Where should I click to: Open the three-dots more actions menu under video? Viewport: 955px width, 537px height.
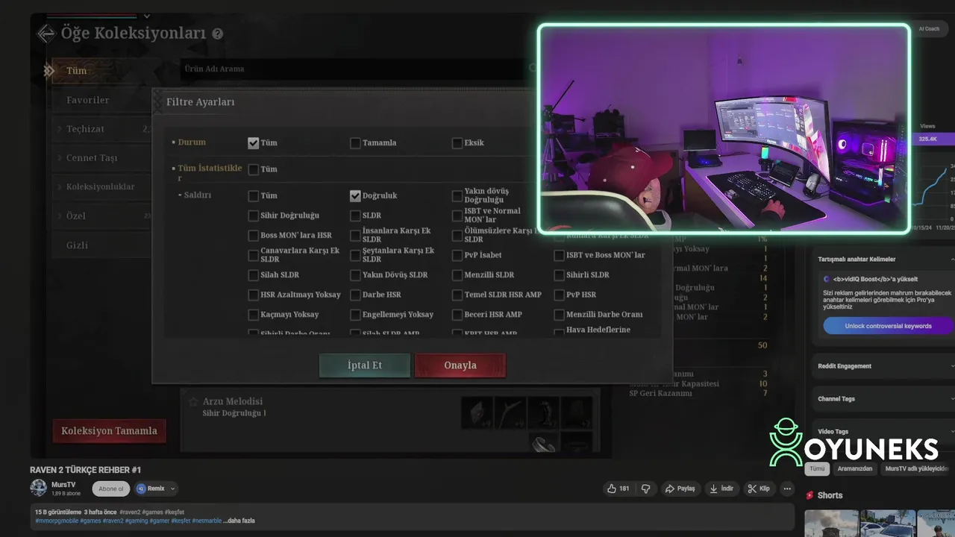coord(787,489)
